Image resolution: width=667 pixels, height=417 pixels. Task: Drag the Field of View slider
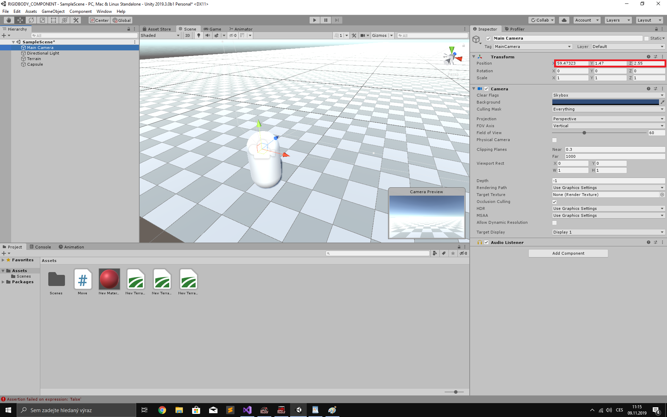584,133
